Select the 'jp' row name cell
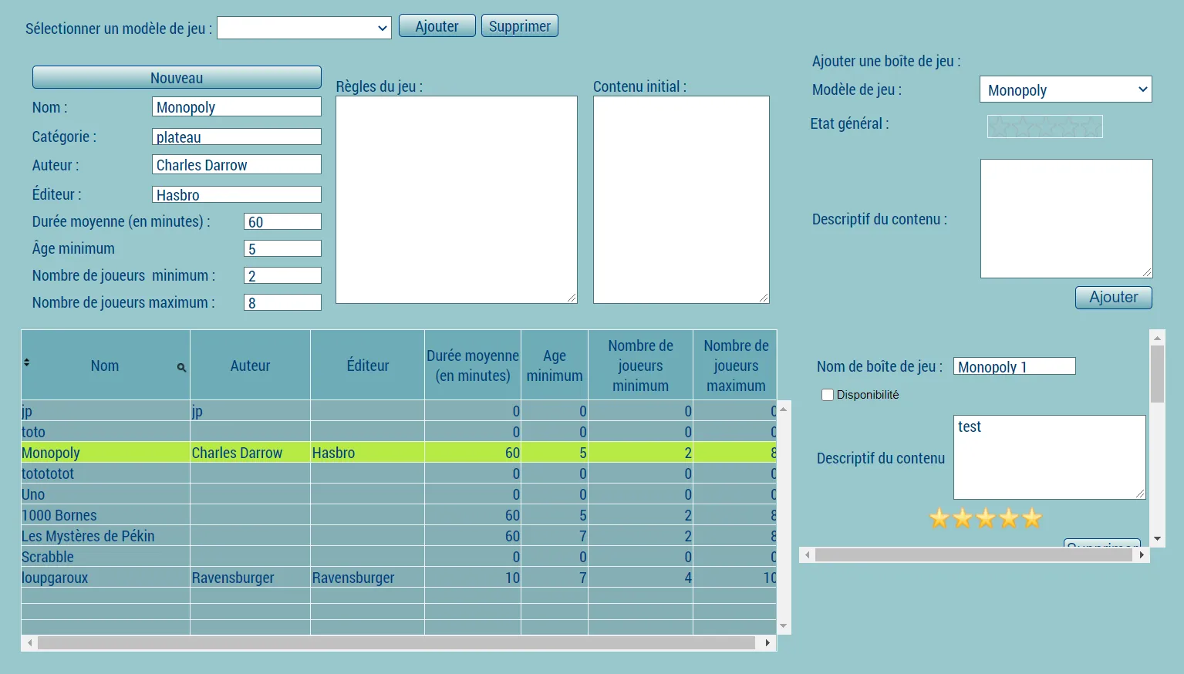This screenshot has height=674, width=1184. [105, 411]
